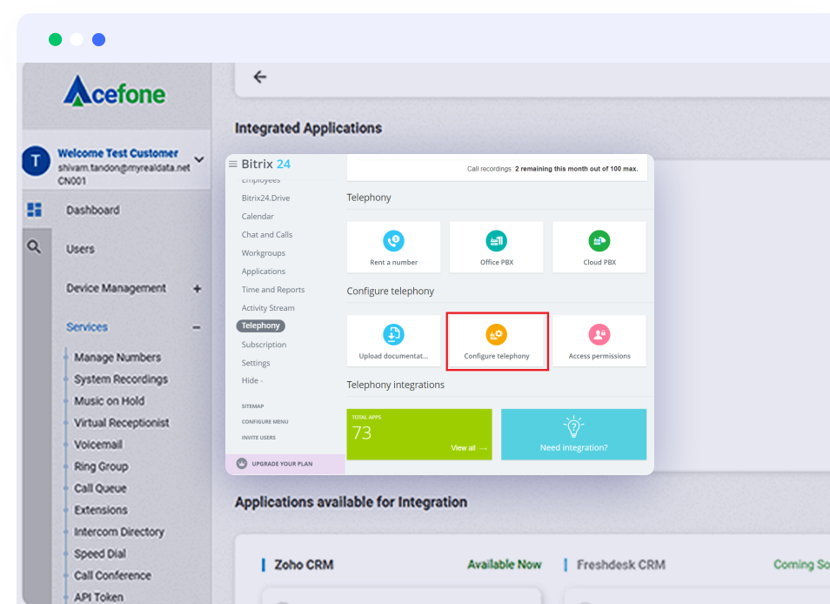Open Device Management menu item
830x604 pixels.
tap(116, 288)
